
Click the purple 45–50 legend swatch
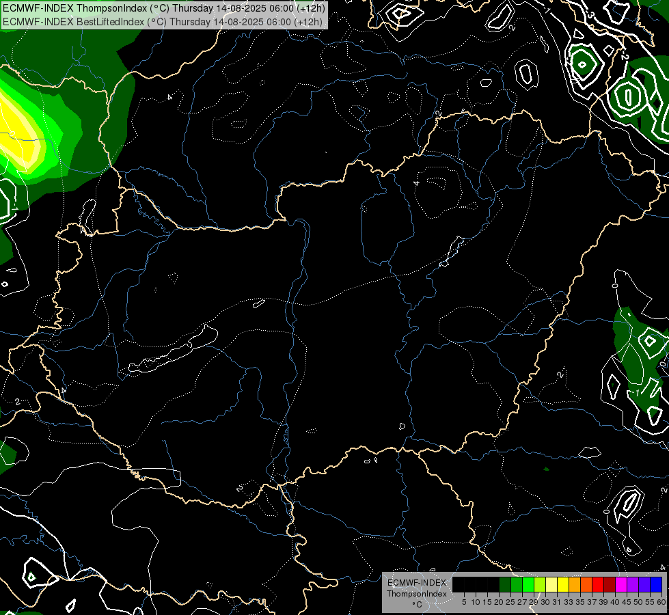coord(633,584)
